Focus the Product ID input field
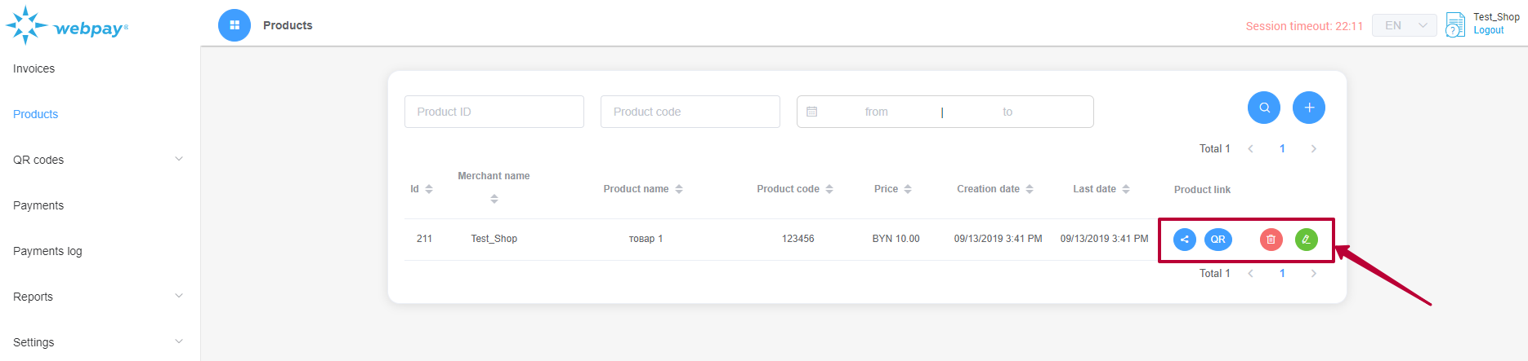The height and width of the screenshot is (361, 1528). (494, 112)
